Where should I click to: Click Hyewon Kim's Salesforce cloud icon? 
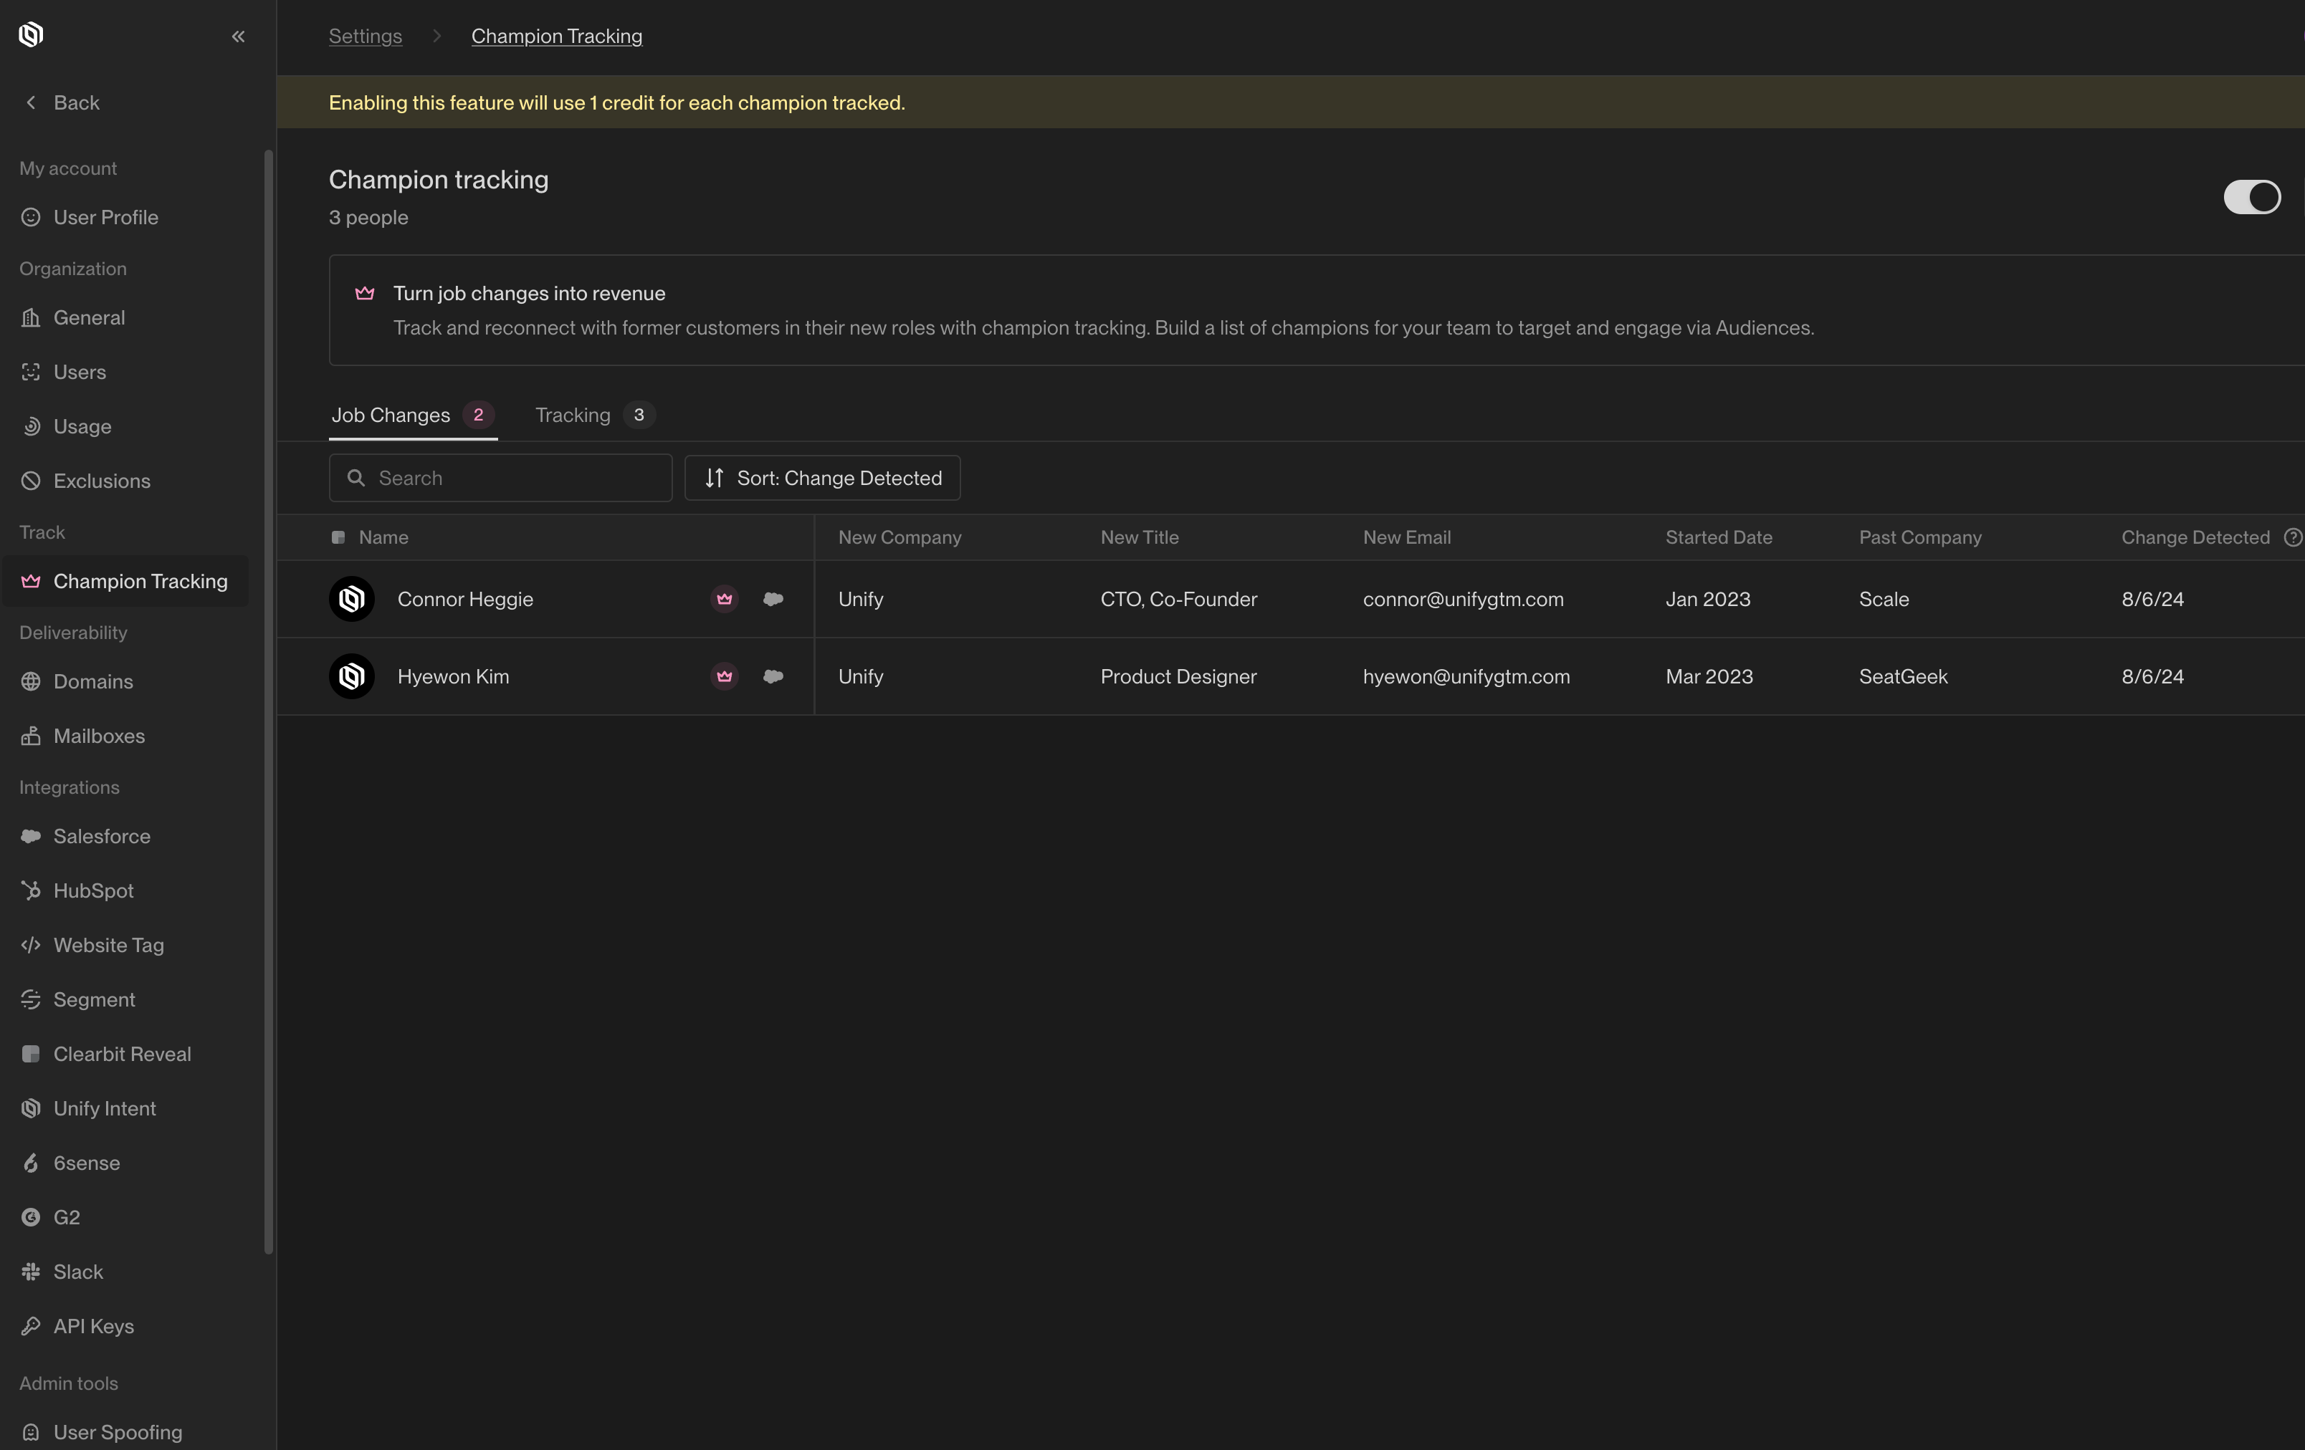[x=773, y=677]
